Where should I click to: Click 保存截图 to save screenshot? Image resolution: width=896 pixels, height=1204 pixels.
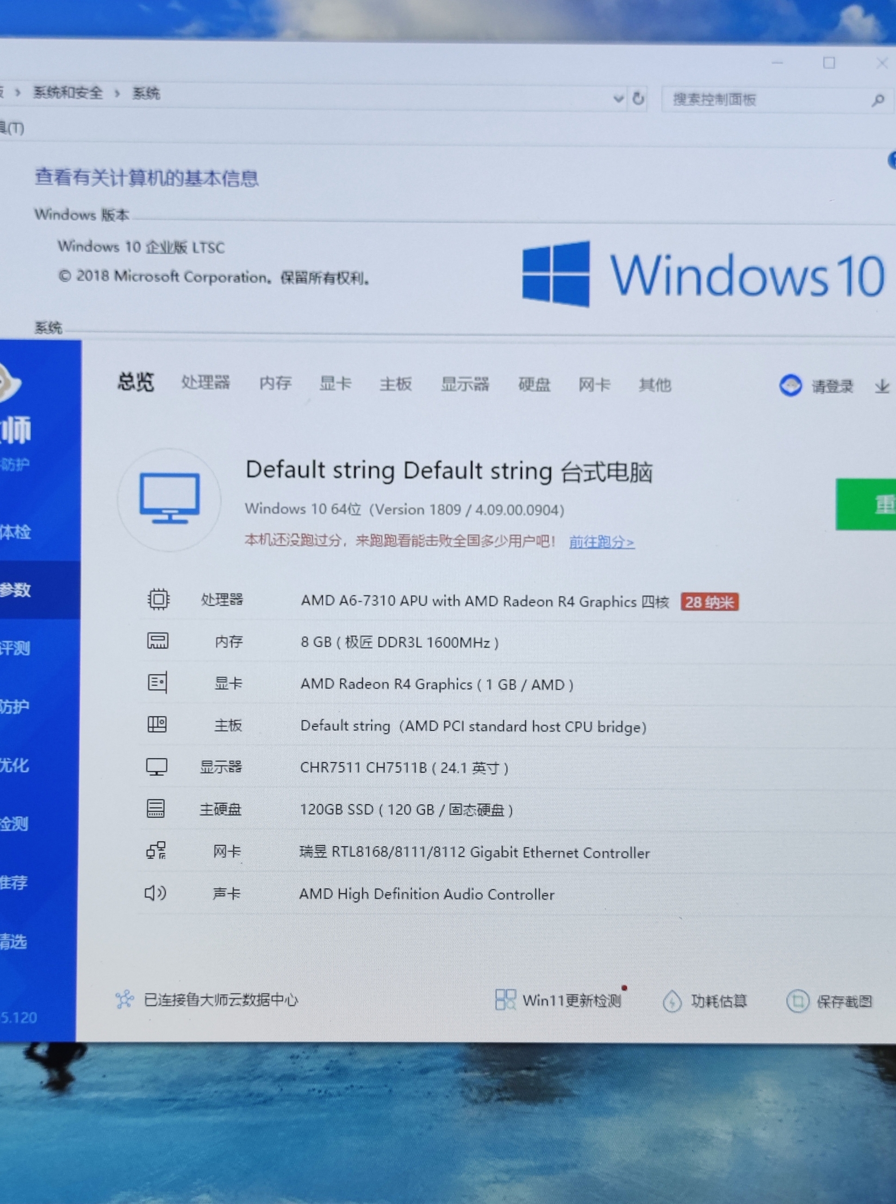845,1002
